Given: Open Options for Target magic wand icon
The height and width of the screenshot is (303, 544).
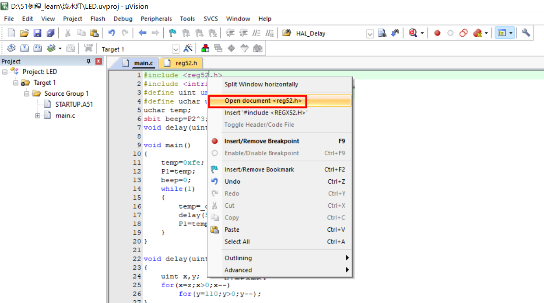Looking at the screenshot, I should point(188,49).
